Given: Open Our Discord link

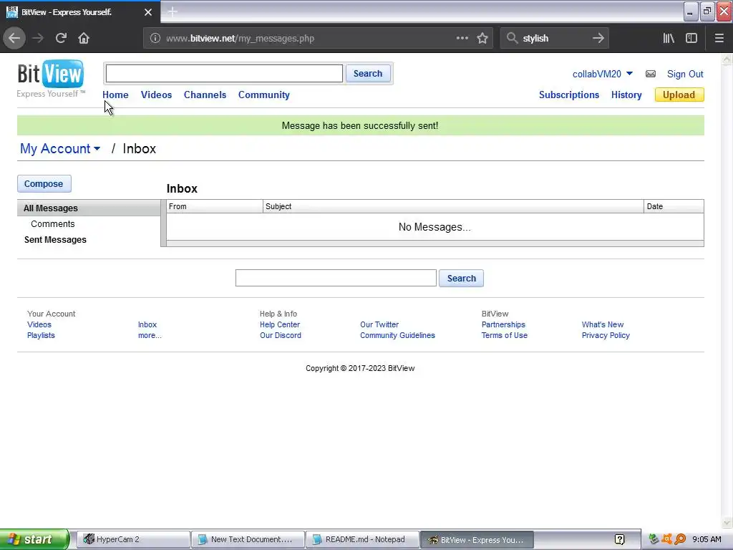Looking at the screenshot, I should tap(281, 335).
